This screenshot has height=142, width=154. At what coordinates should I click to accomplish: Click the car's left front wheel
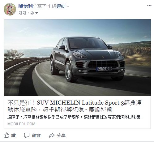(69, 71)
